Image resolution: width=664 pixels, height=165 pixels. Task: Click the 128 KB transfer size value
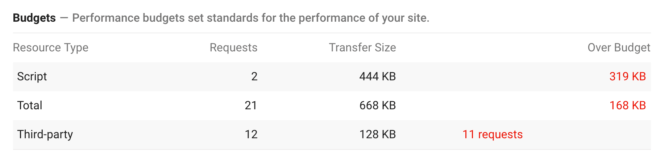point(377,134)
